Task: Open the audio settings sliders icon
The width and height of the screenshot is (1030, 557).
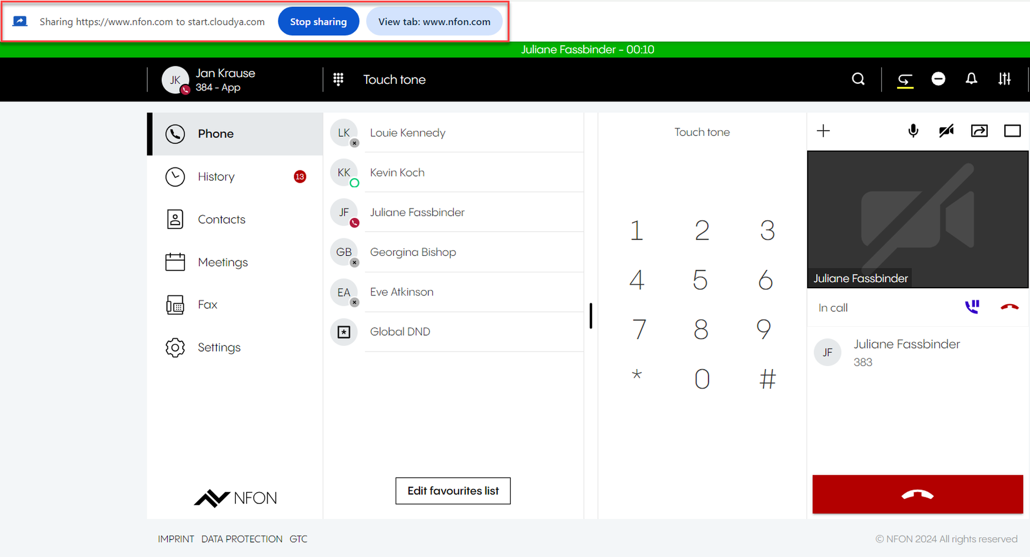Action: (1004, 79)
